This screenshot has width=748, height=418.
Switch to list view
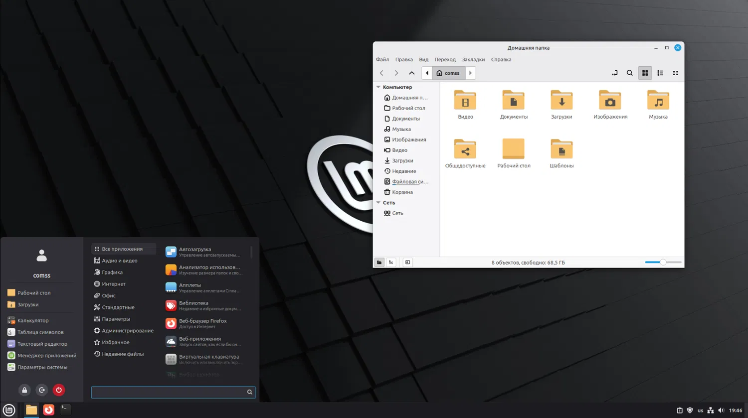point(660,73)
